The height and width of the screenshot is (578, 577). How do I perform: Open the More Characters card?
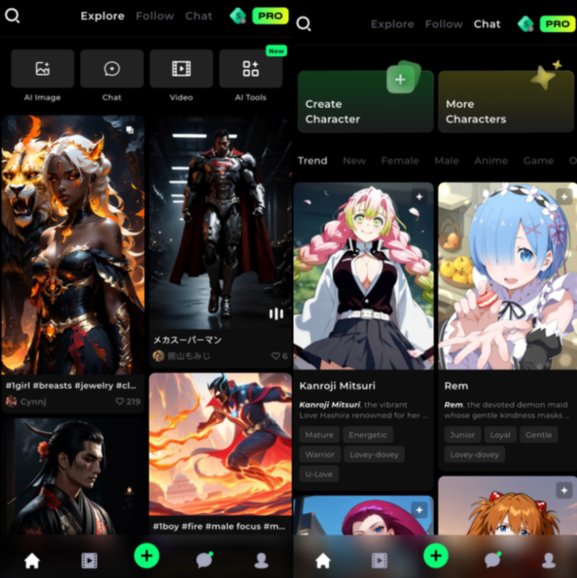point(506,101)
